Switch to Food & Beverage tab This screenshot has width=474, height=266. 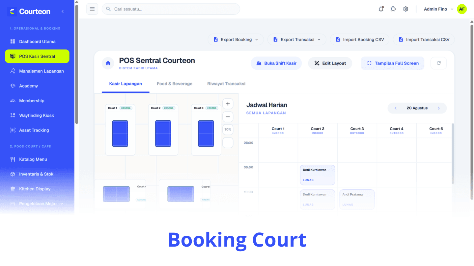pyautogui.click(x=175, y=84)
